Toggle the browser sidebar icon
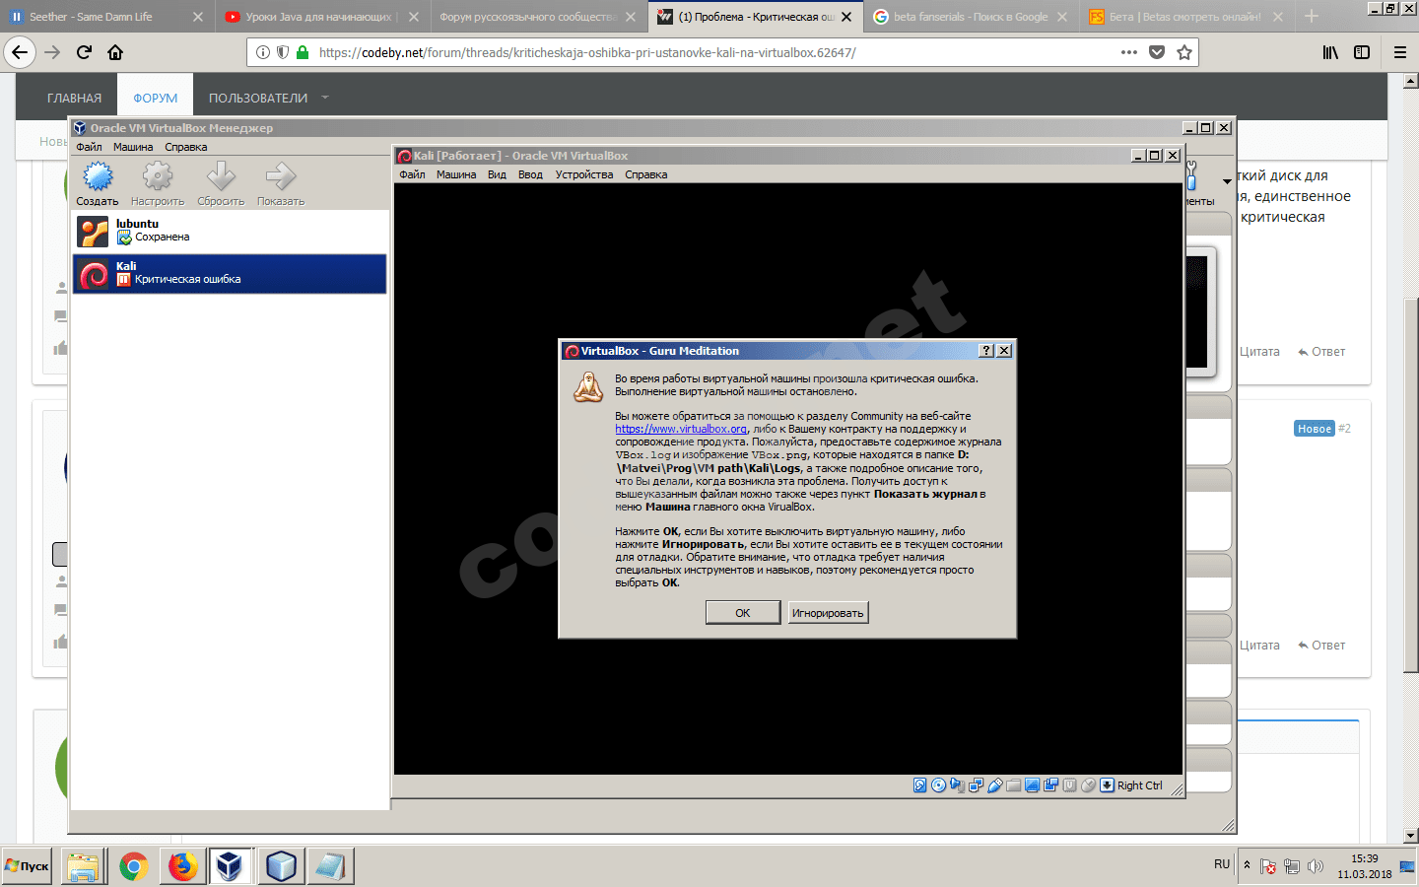 [x=1362, y=52]
